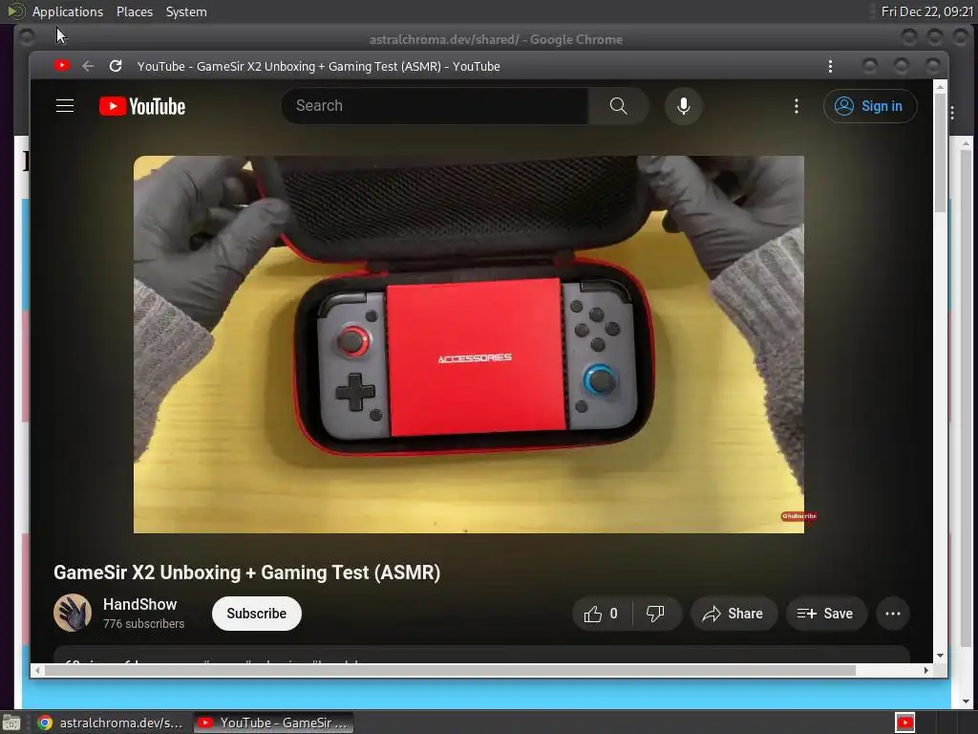This screenshot has width=978, height=734.
Task: Click into the YouTube Search field
Action: click(435, 106)
